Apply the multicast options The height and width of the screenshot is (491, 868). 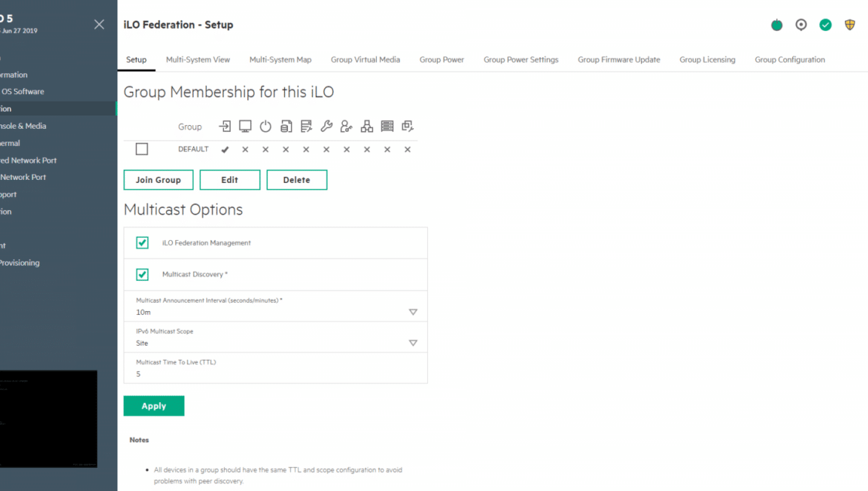[x=154, y=406]
